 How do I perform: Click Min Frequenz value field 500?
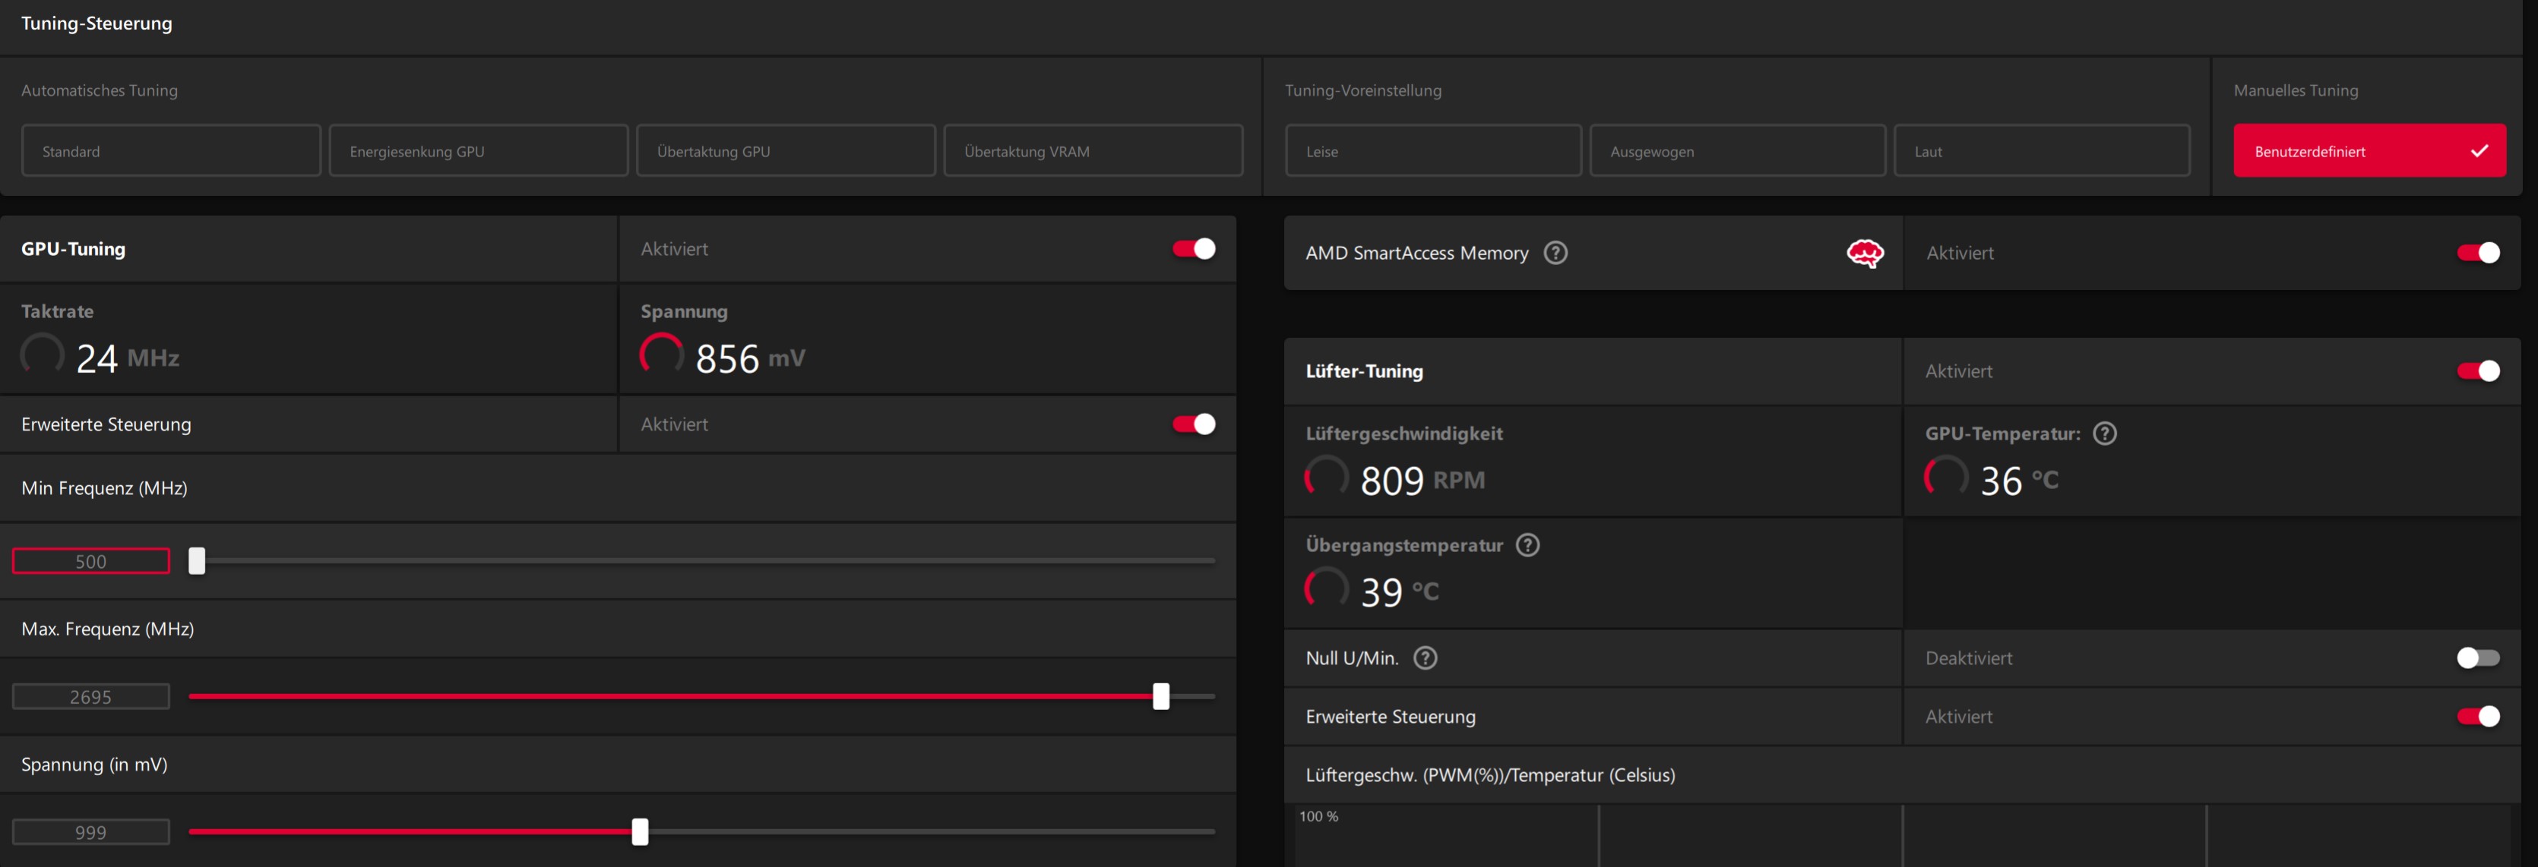(90, 561)
